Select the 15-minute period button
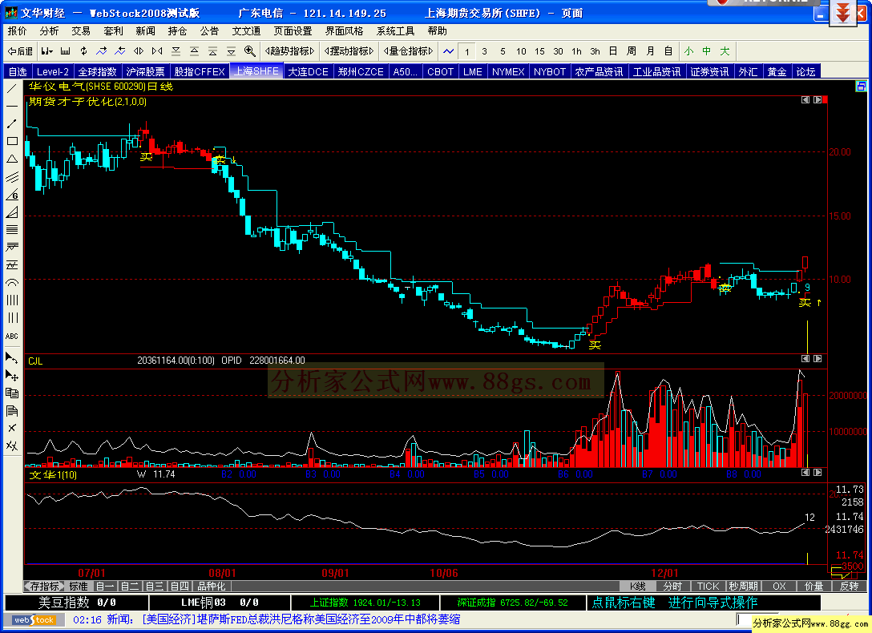Screen dimensions: 872x633 539,51
